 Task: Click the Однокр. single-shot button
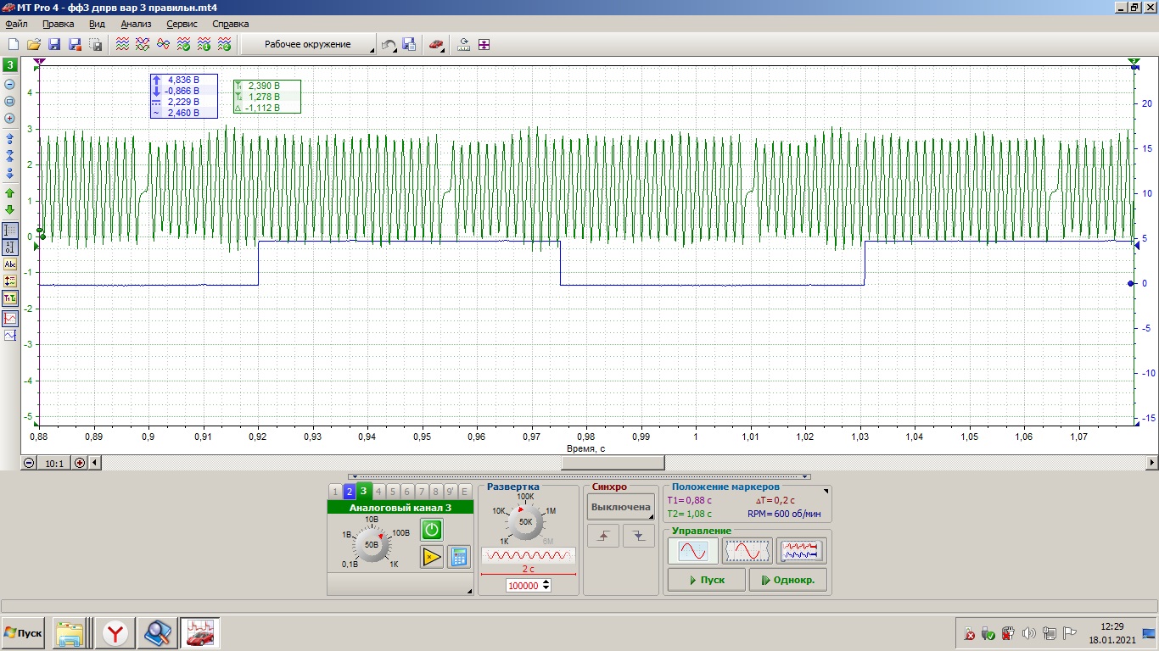(x=788, y=580)
